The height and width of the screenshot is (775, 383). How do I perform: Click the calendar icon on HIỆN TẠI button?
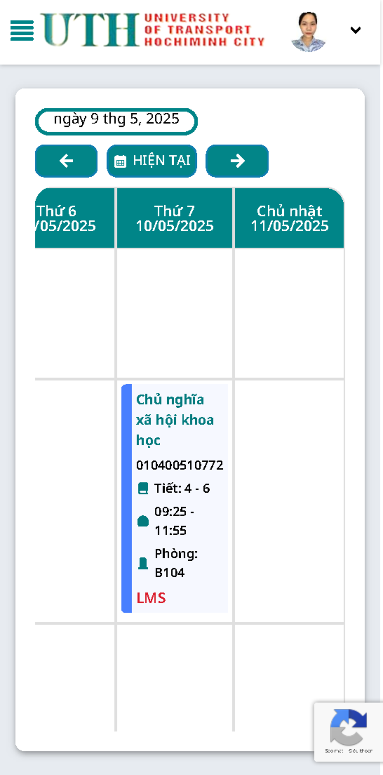(121, 161)
